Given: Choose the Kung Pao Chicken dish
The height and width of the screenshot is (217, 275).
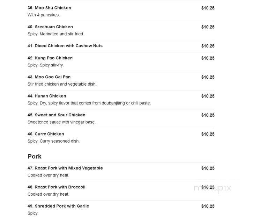Looking at the screenshot, I should pos(50,58).
